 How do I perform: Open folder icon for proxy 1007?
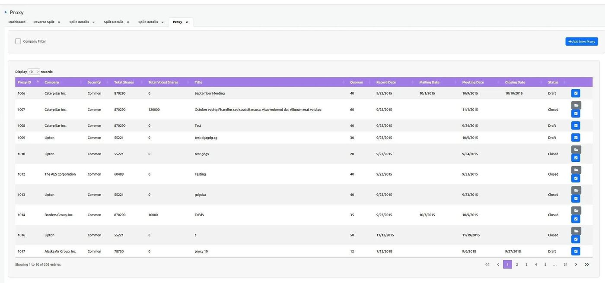576,105
